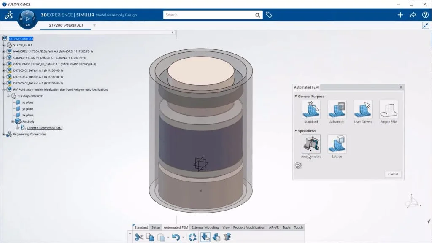This screenshot has height=243, width=432.
Task: Open the Automated FEM options gear icon
Action: 298,165
